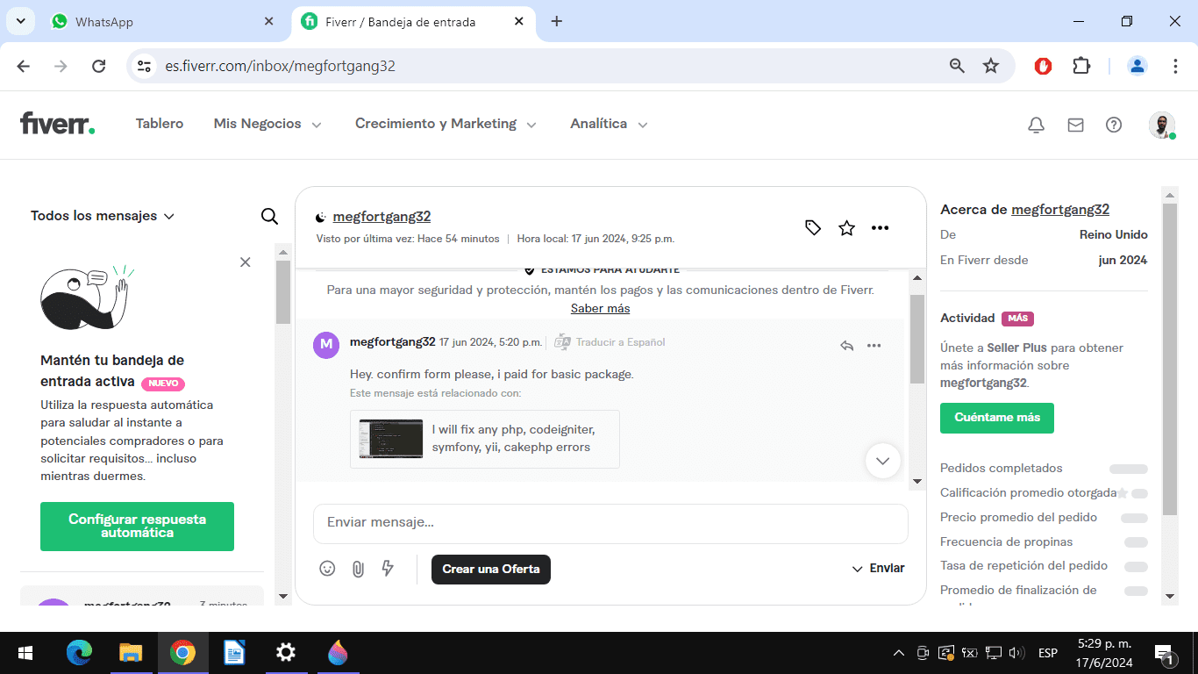Expand the Enviar options chevron

coord(857,569)
